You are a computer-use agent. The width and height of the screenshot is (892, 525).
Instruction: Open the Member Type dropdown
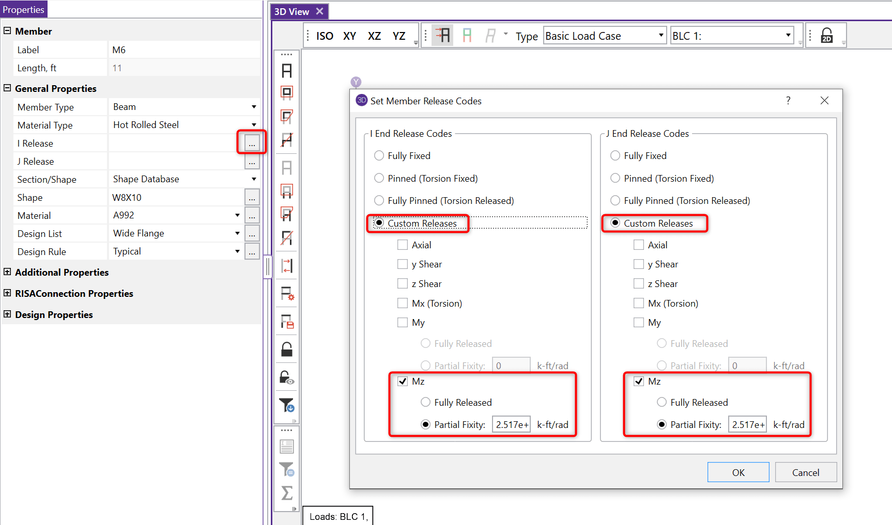pyautogui.click(x=254, y=107)
